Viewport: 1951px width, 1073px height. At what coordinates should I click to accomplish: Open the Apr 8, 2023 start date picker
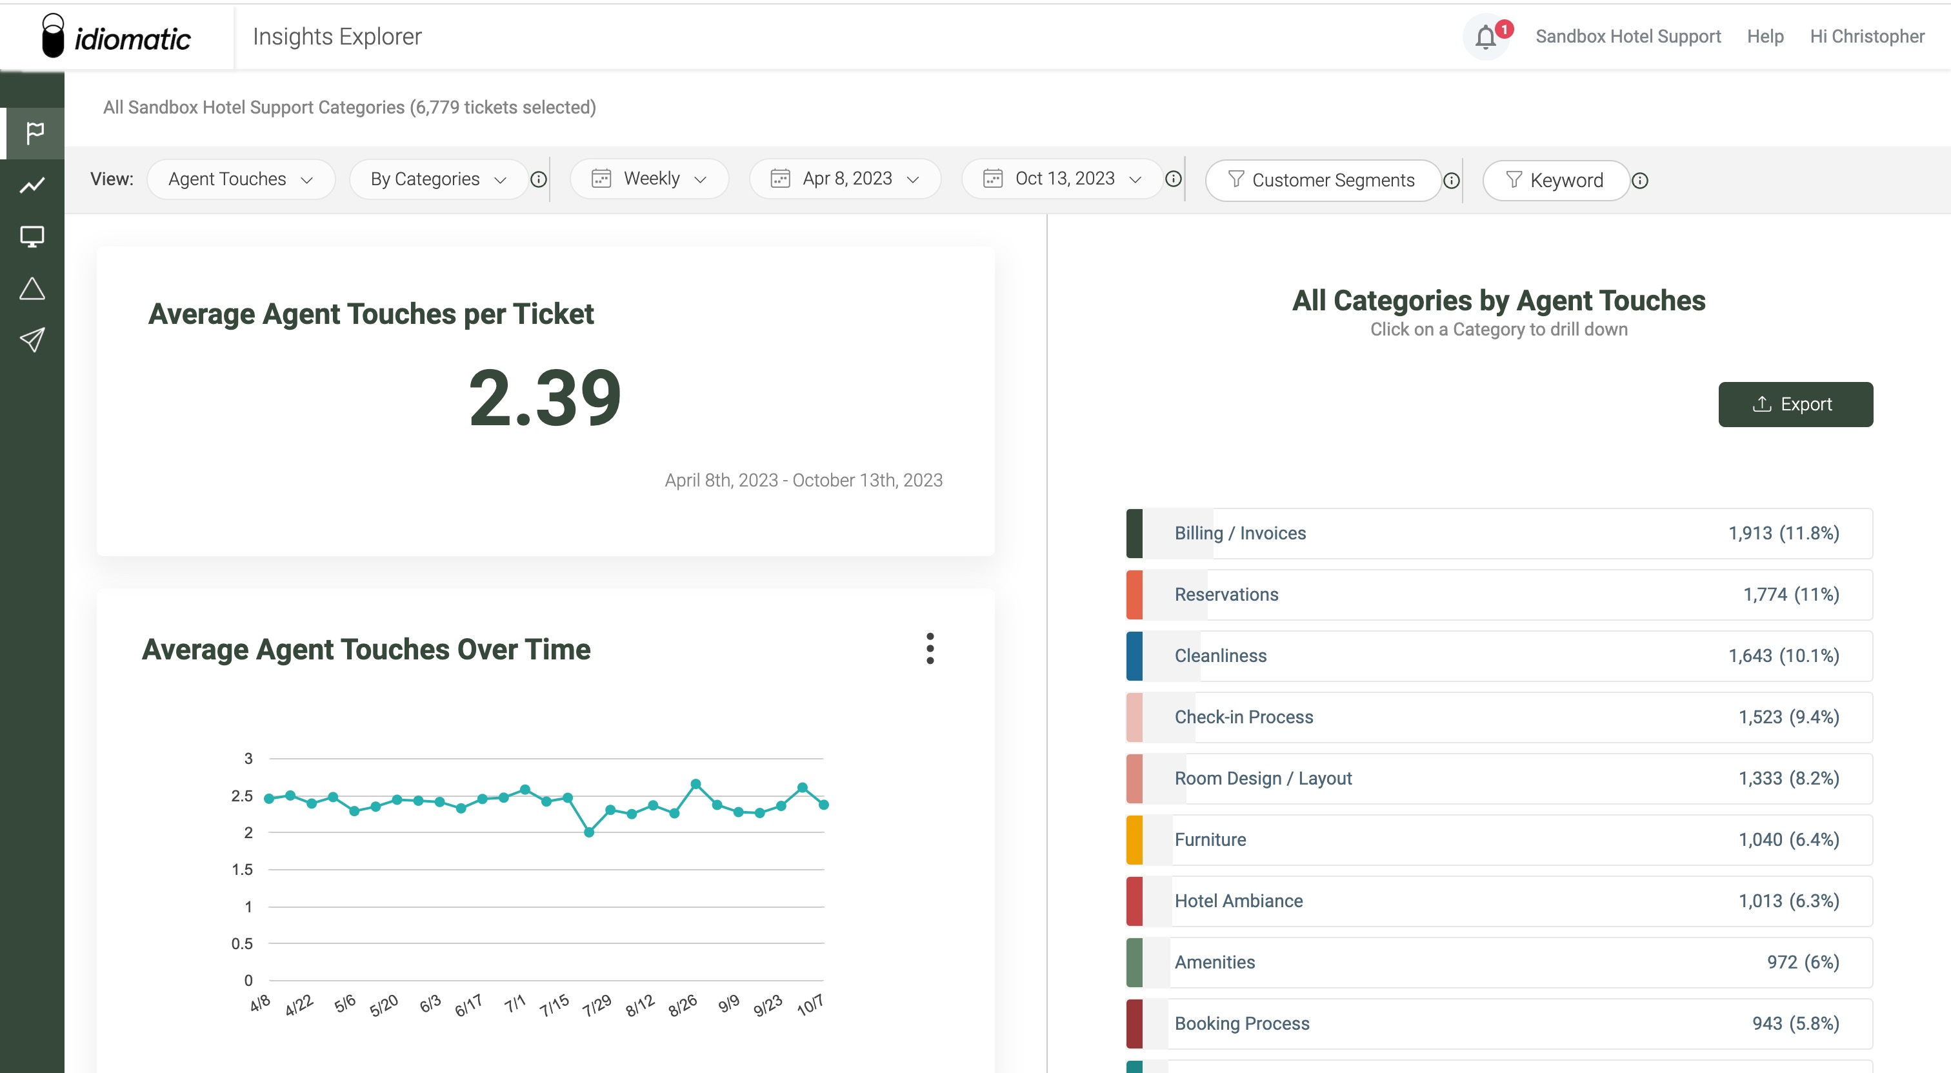pyautogui.click(x=845, y=179)
